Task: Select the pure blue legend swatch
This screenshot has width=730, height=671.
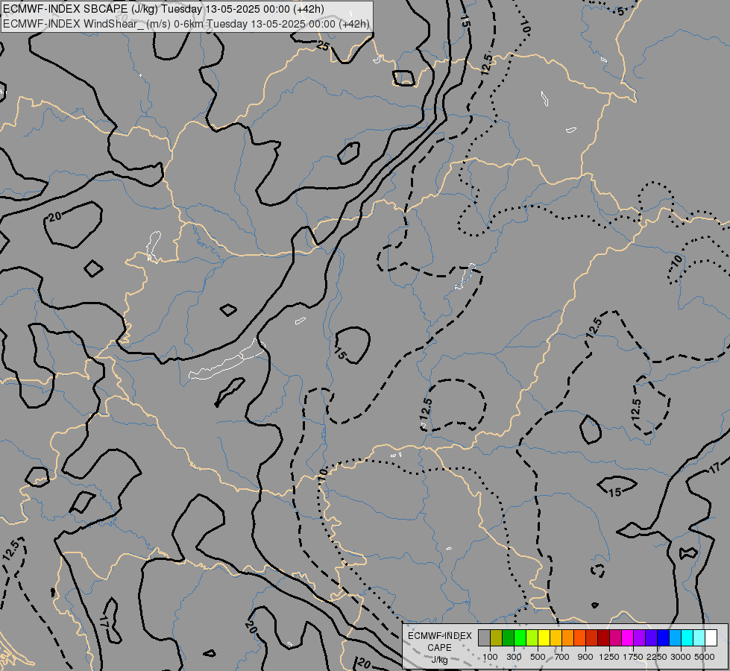Action: pos(663,638)
